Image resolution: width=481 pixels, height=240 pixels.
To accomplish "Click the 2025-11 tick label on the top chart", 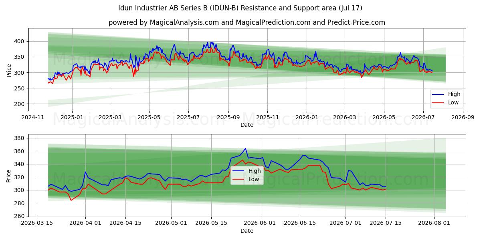I will tap(267, 118).
